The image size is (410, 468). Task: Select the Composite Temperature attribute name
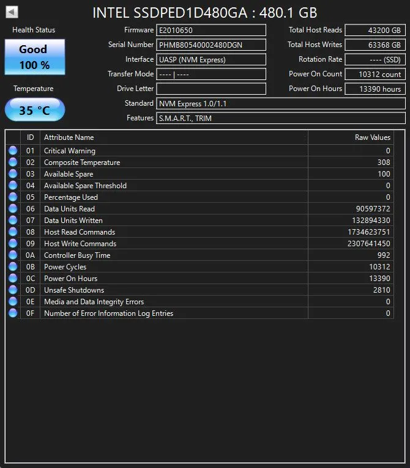(82, 163)
